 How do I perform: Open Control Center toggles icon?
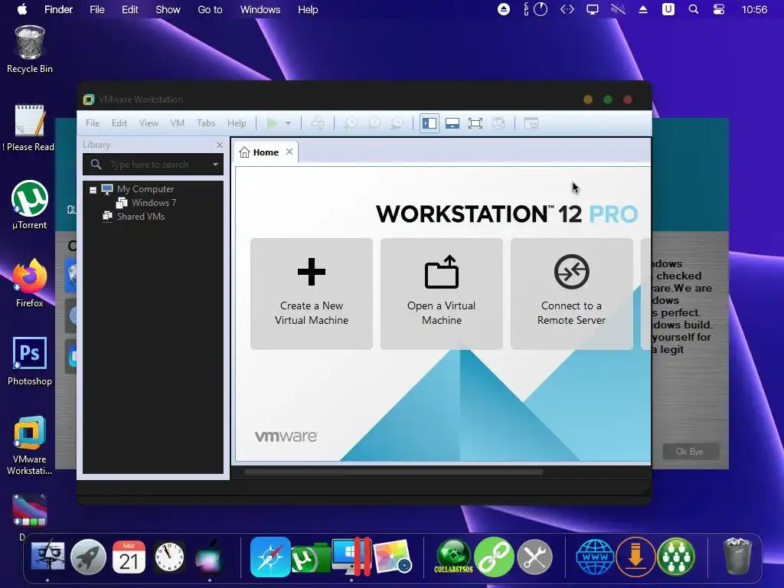tap(718, 9)
